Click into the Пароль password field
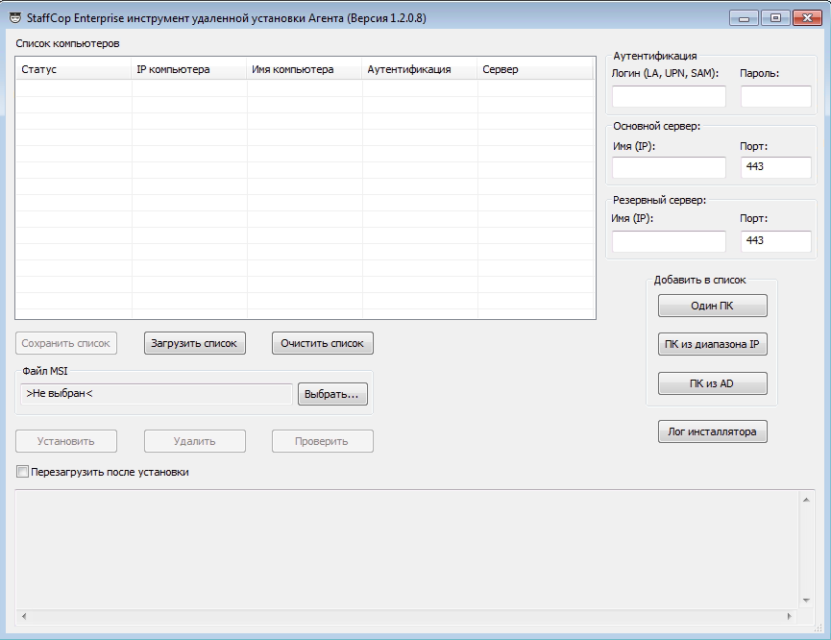831x640 pixels. [x=775, y=96]
